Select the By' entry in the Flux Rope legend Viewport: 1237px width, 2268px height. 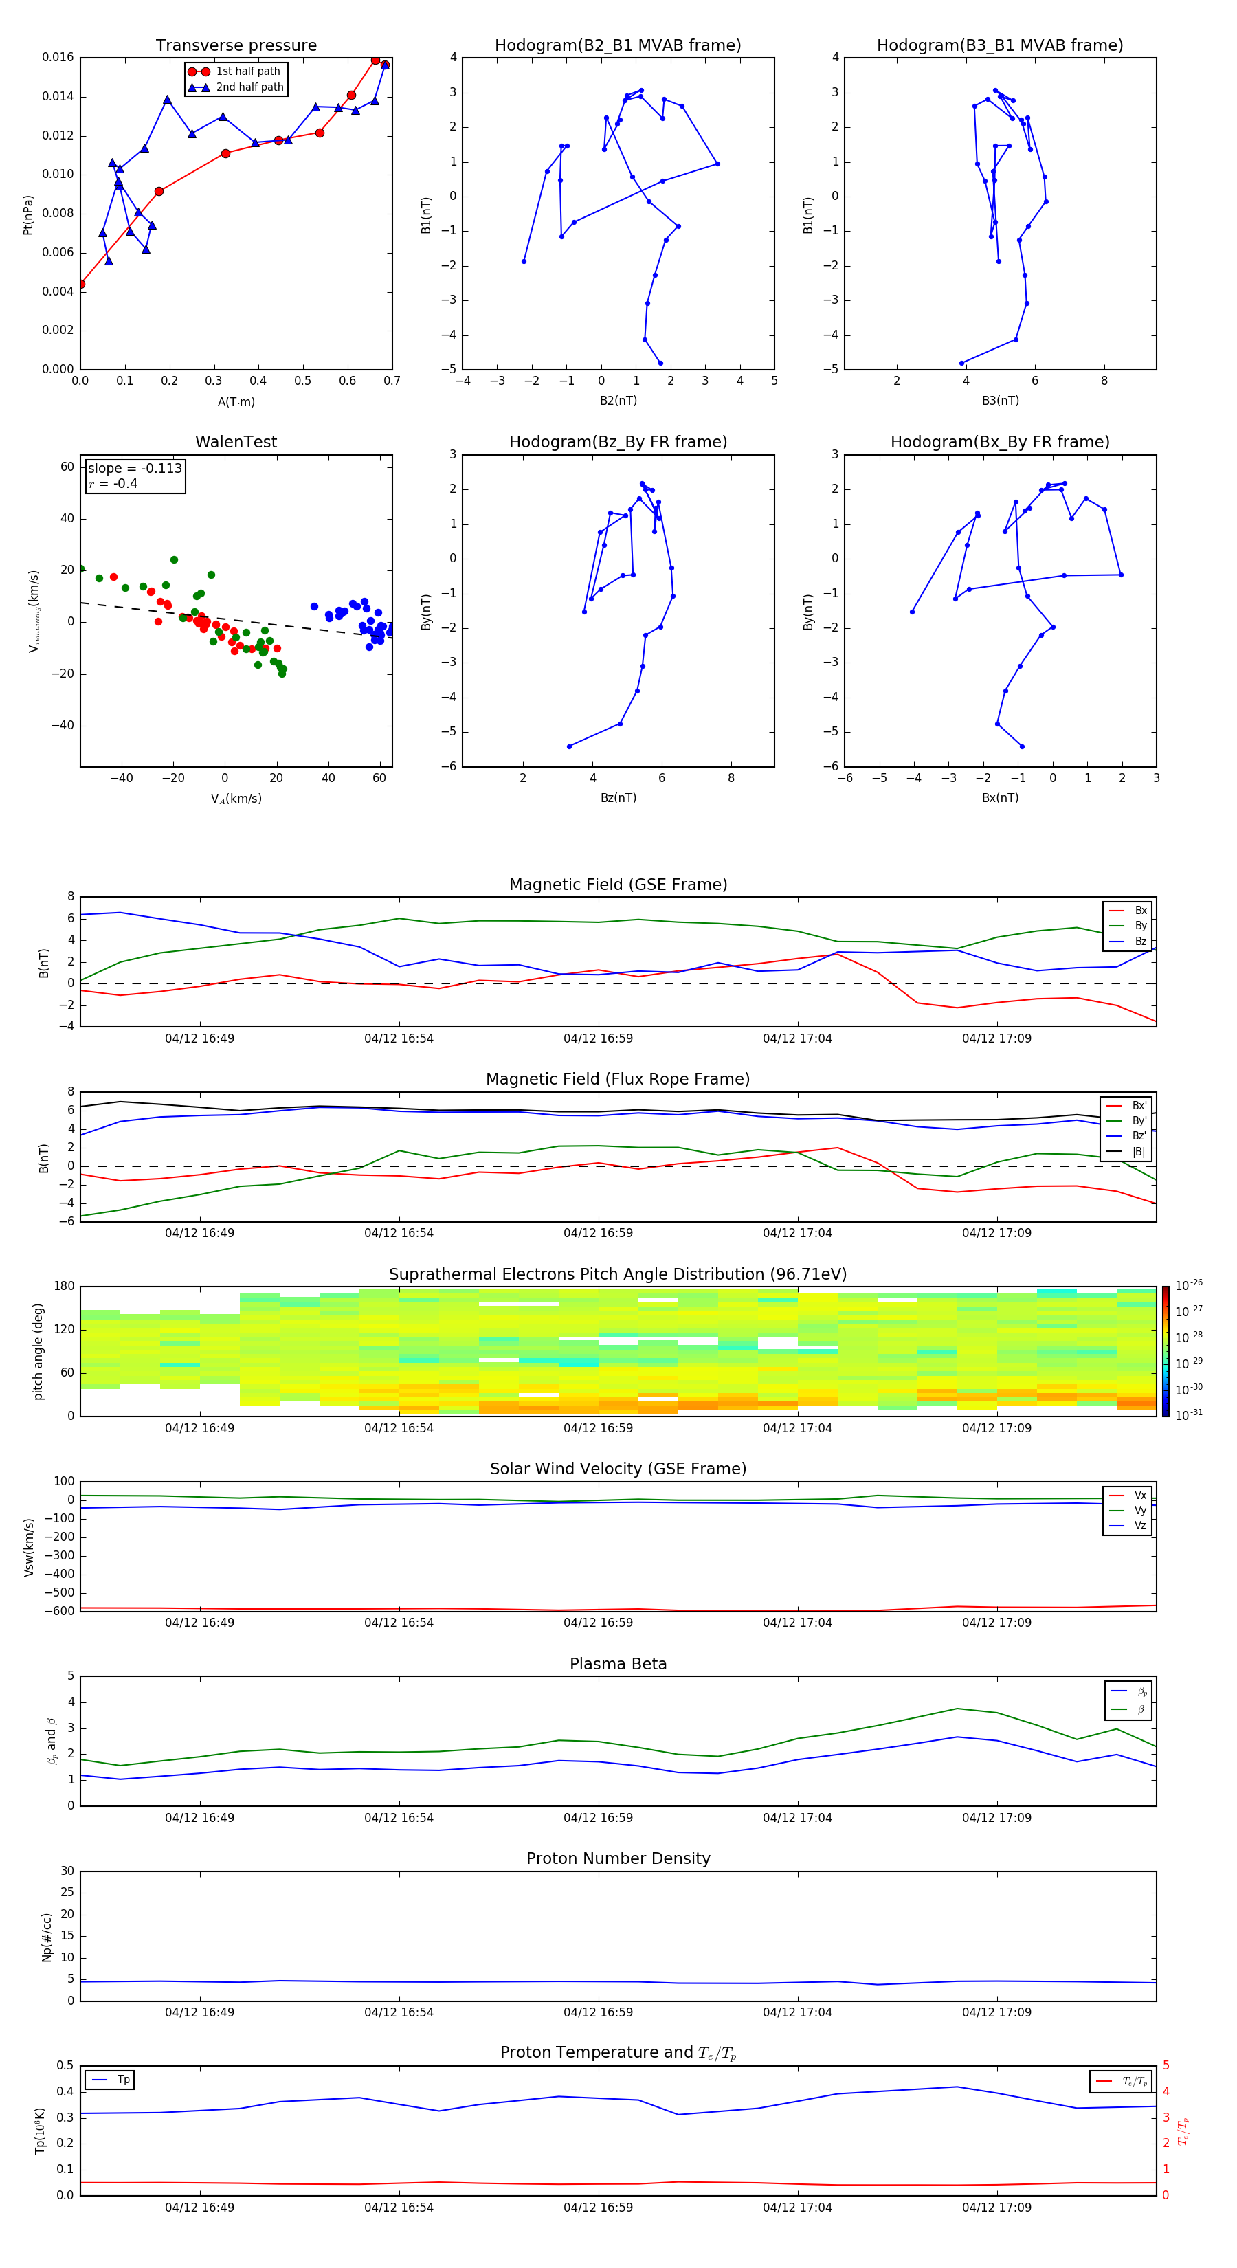click(1126, 1121)
